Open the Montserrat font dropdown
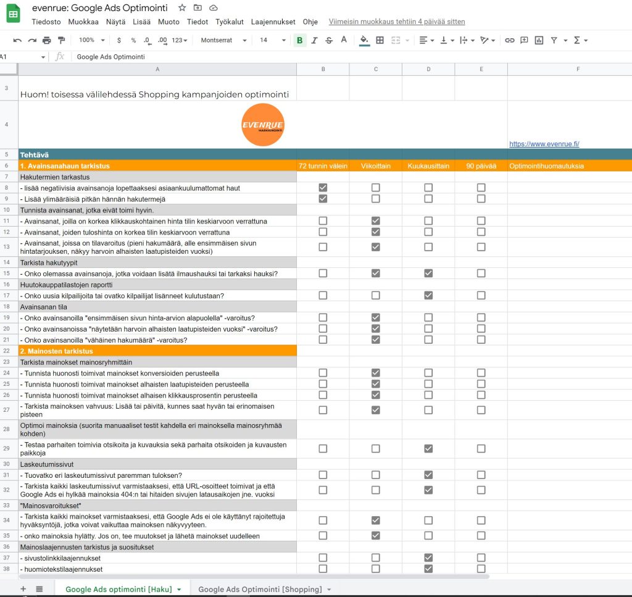632x597 pixels. 226,39
